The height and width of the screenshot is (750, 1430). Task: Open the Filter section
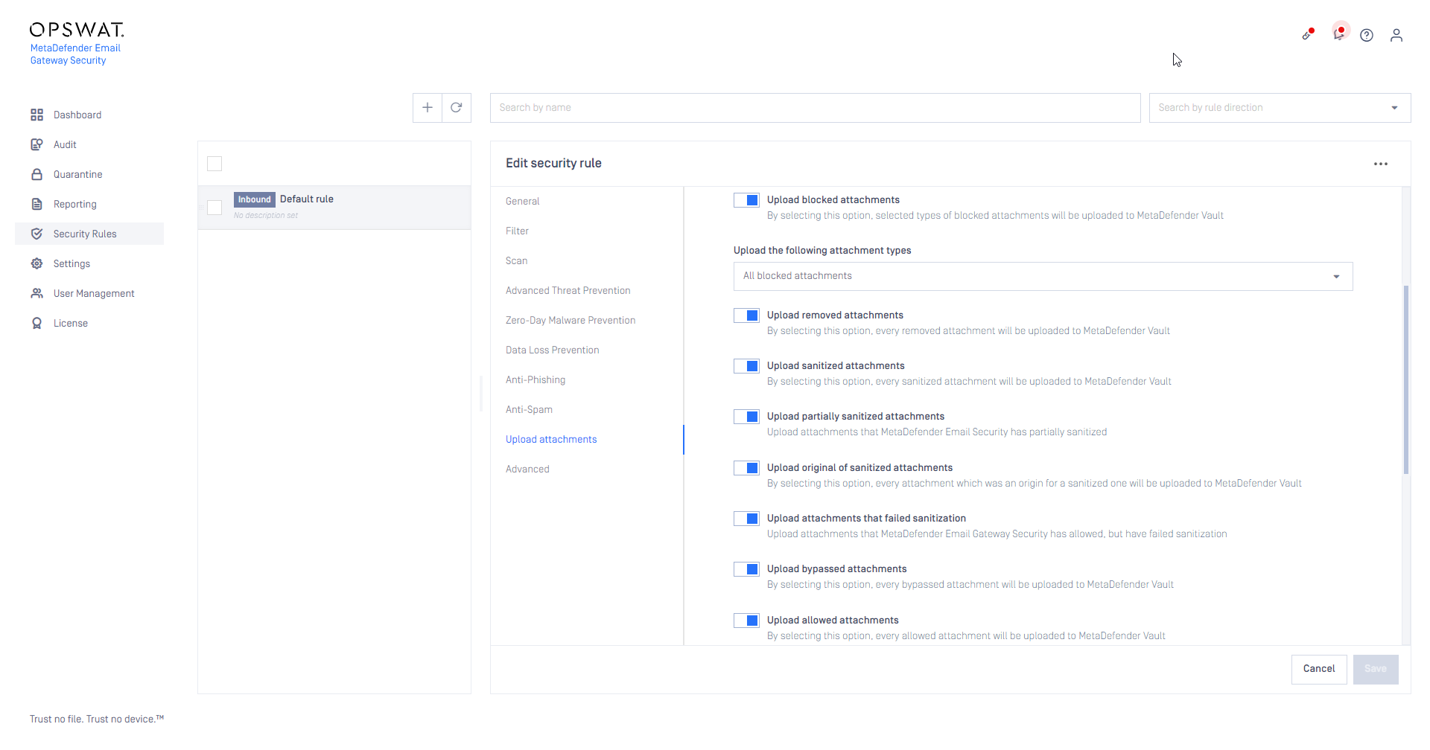[517, 231]
